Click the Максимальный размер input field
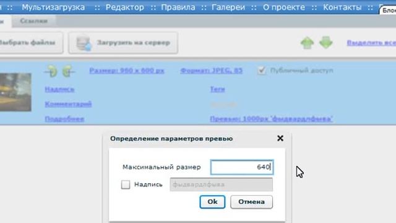The width and height of the screenshot is (396, 223). click(x=242, y=167)
